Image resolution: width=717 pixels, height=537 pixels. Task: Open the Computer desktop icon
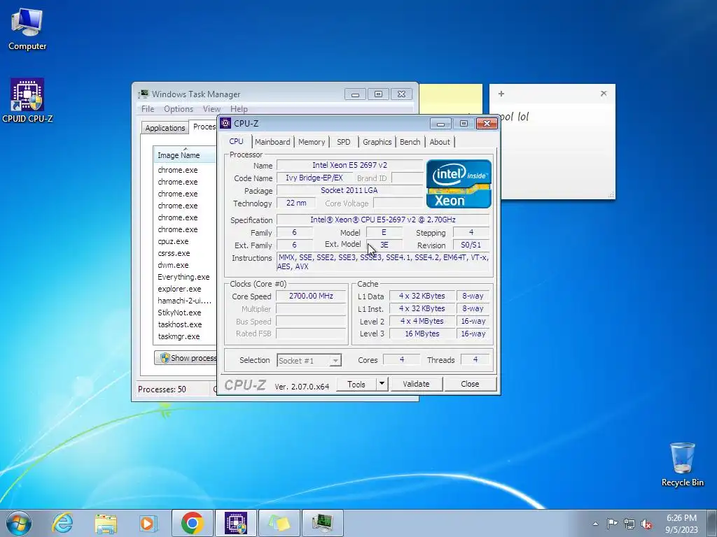click(27, 29)
